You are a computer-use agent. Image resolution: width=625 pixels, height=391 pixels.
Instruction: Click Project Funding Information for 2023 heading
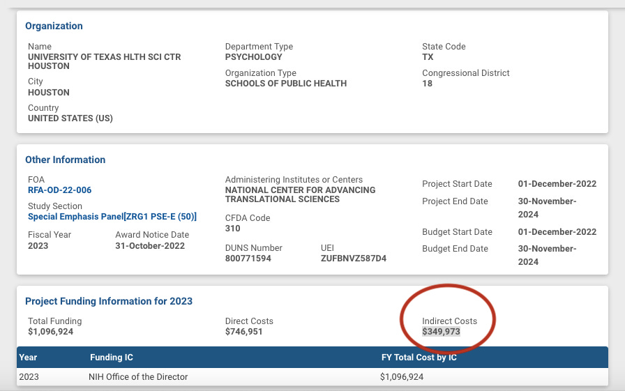click(109, 301)
